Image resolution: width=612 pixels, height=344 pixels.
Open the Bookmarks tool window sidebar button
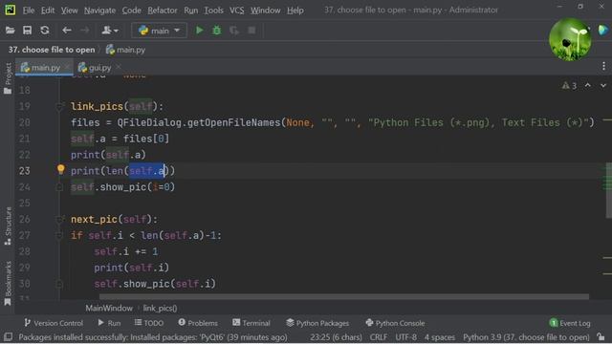8,283
